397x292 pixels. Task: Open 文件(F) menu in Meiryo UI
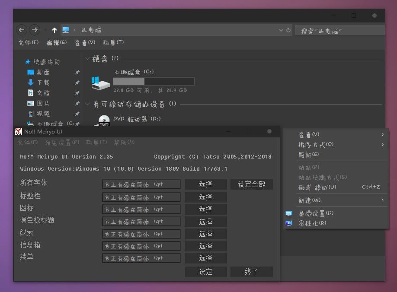click(28, 143)
